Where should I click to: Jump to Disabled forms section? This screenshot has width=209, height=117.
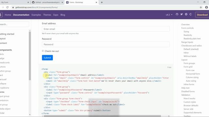188,91
